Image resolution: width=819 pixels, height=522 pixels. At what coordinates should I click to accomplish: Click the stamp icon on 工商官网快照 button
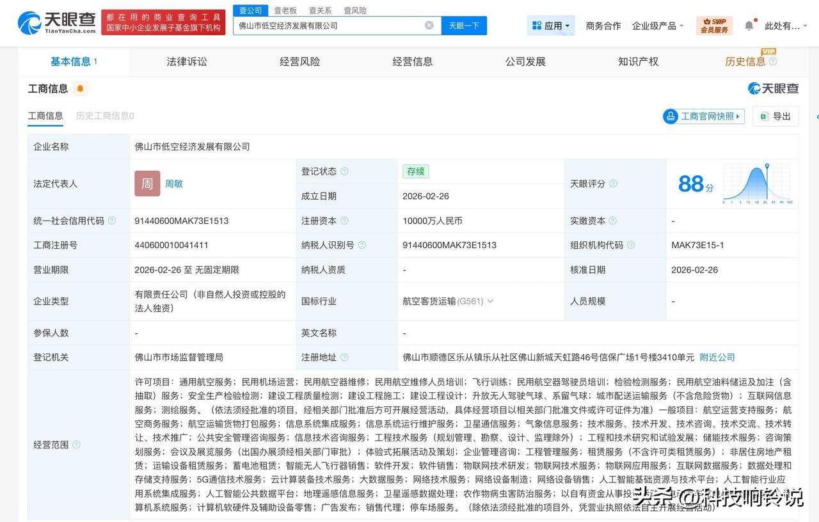[x=671, y=116]
